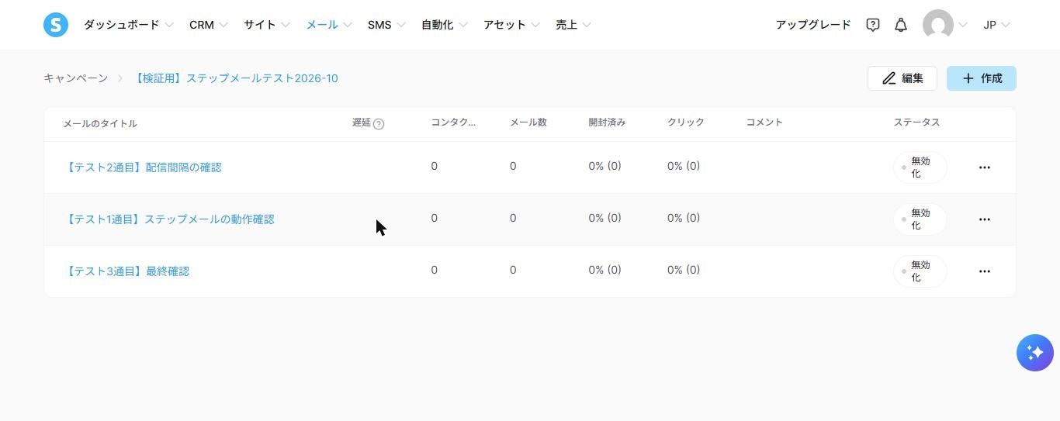Click the 遅延 column header
The image size is (1060, 421).
coord(362,123)
